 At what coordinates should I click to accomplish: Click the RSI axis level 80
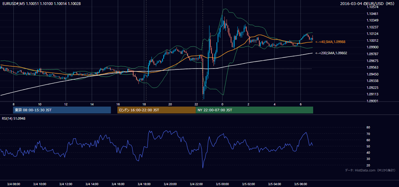click(368, 127)
